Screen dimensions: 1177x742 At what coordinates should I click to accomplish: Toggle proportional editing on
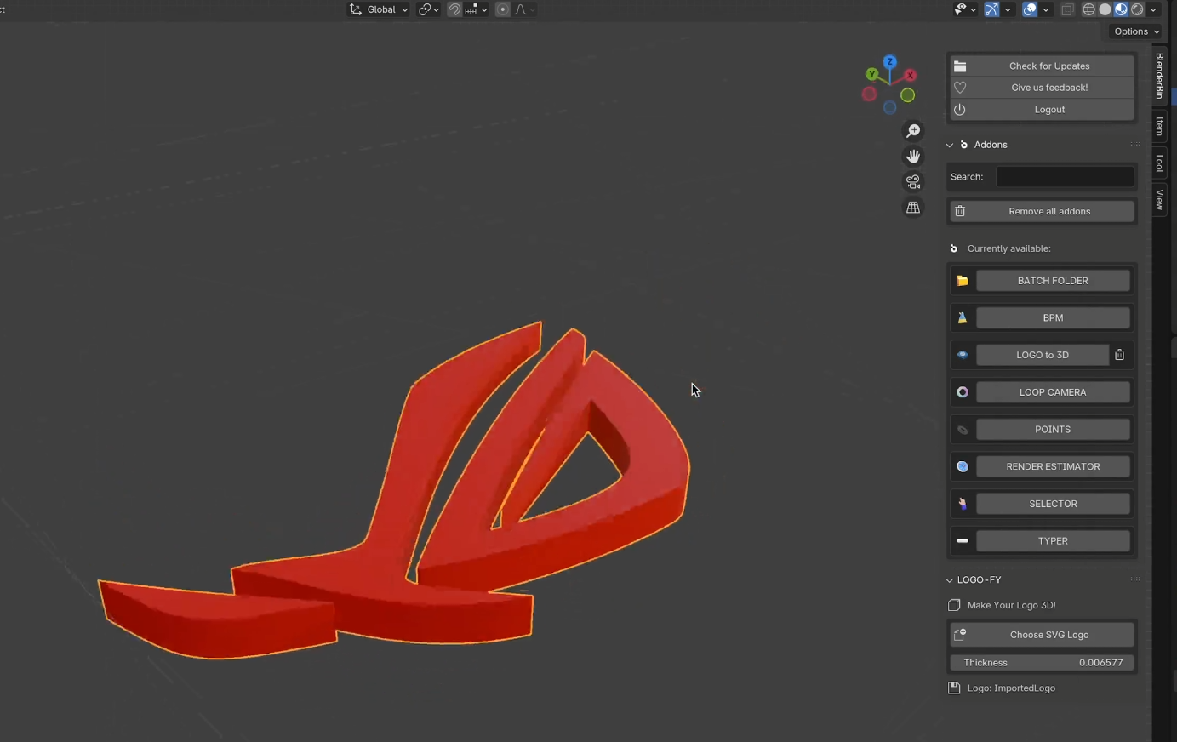[x=501, y=9]
